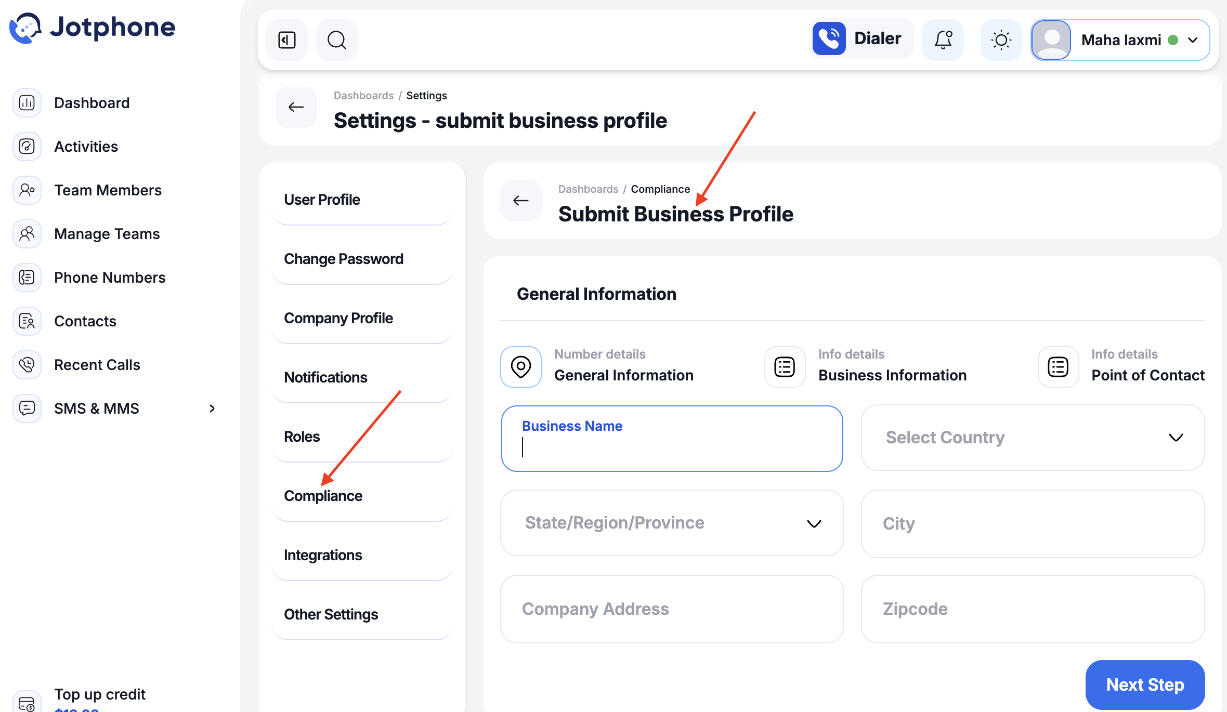
Task: Click Top up credit link
Action: tap(100, 694)
